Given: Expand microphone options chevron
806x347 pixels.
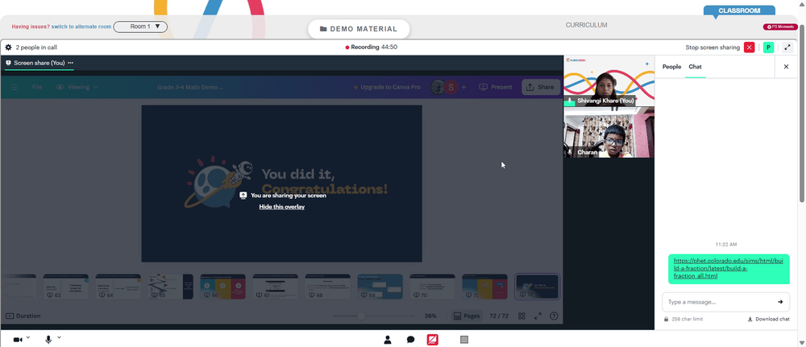Looking at the screenshot, I should (59, 337).
